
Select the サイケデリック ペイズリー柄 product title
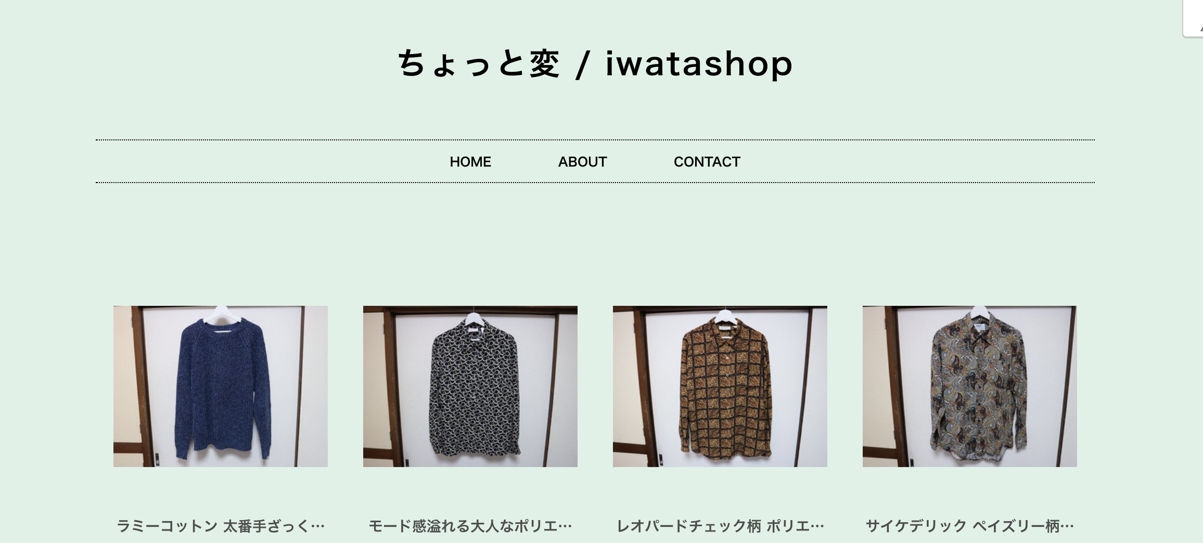click(970, 526)
